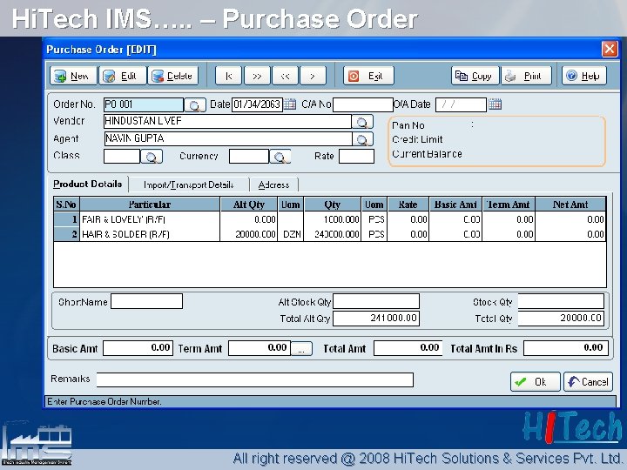
Task: Open calendar picker beside O/A Date
Action: tap(495, 104)
